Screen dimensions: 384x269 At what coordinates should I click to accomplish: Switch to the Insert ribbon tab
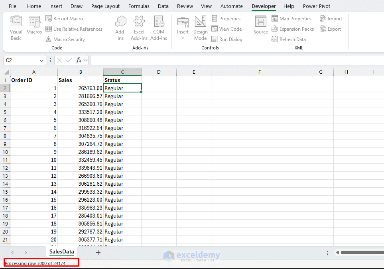coord(55,6)
